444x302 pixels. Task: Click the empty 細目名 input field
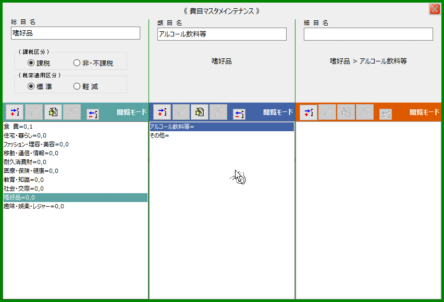click(368, 34)
